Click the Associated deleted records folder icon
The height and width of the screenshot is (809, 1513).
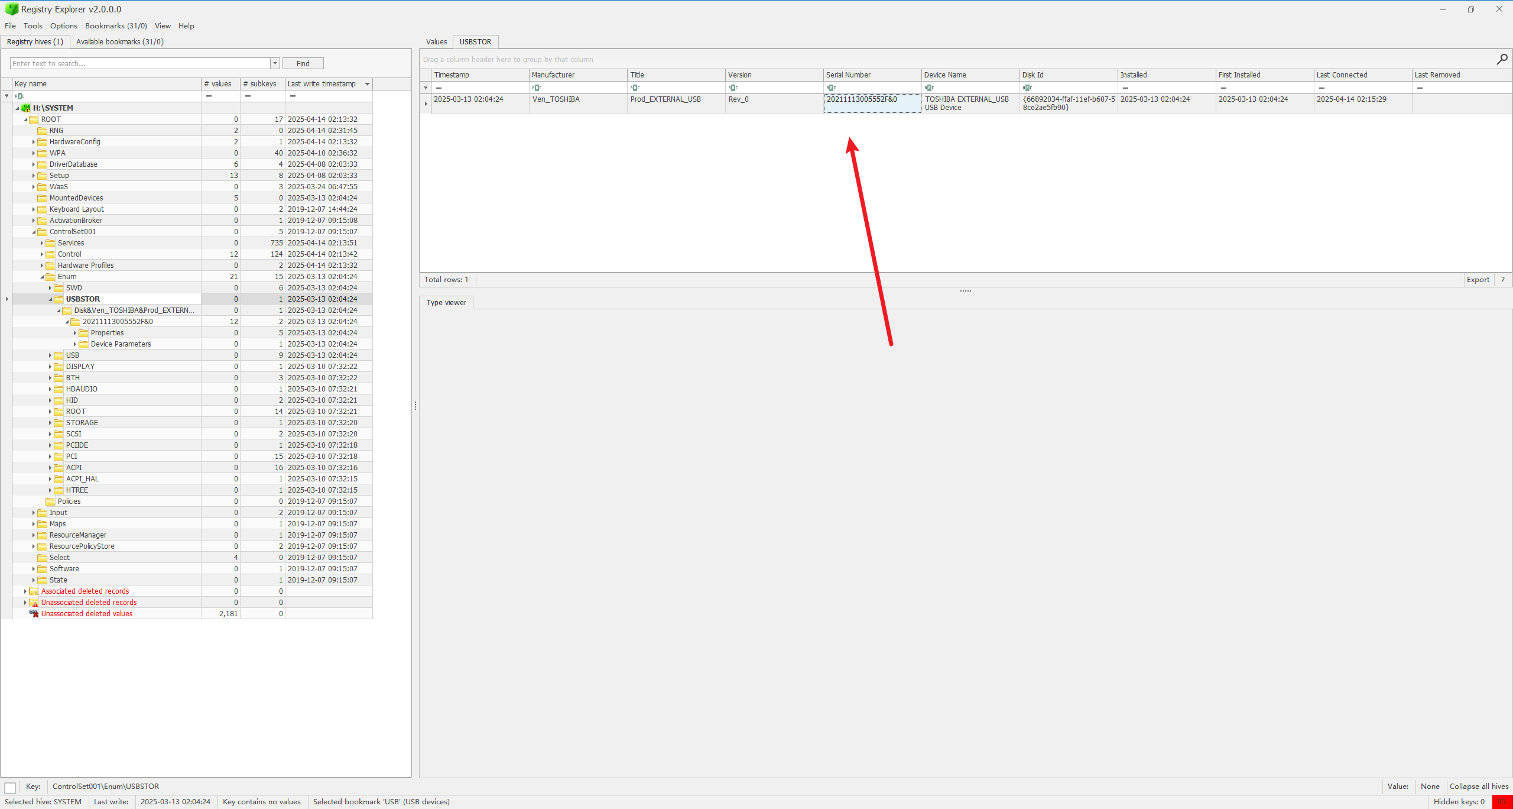pos(34,591)
